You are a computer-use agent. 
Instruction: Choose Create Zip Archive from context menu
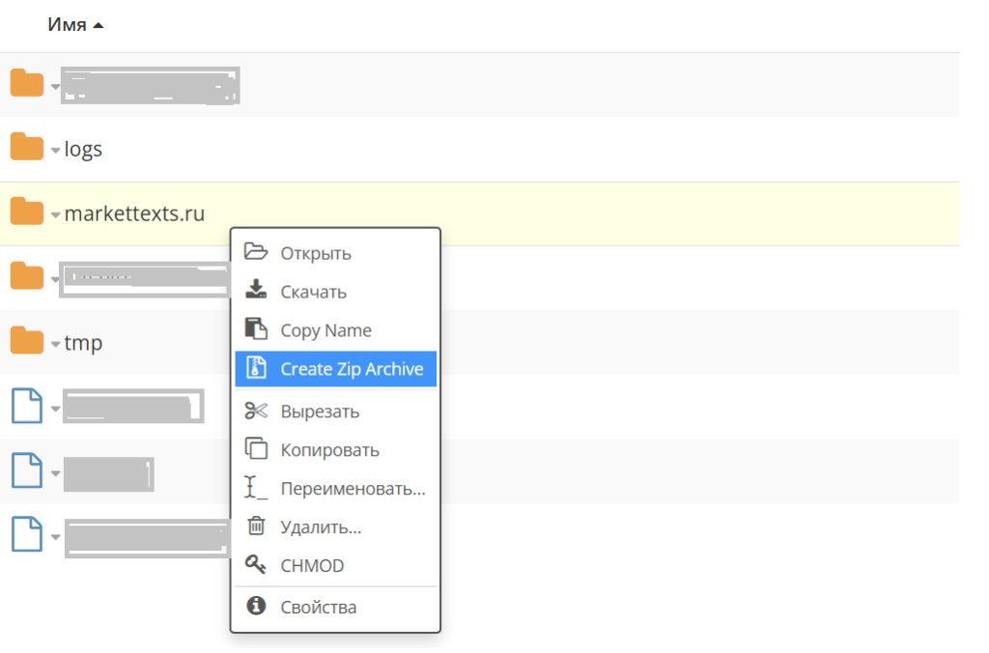352,369
